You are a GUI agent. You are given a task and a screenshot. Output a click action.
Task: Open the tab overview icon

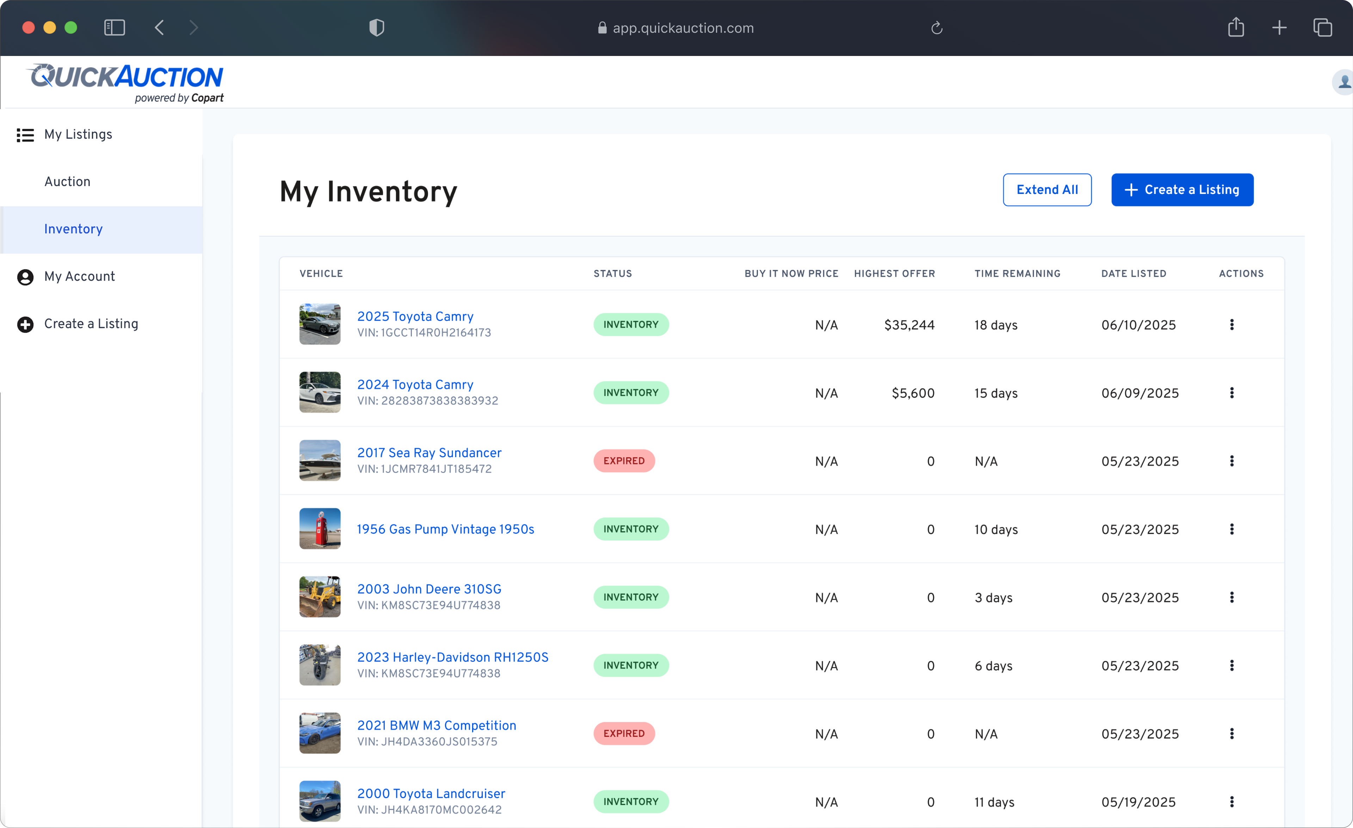pyautogui.click(x=1323, y=27)
